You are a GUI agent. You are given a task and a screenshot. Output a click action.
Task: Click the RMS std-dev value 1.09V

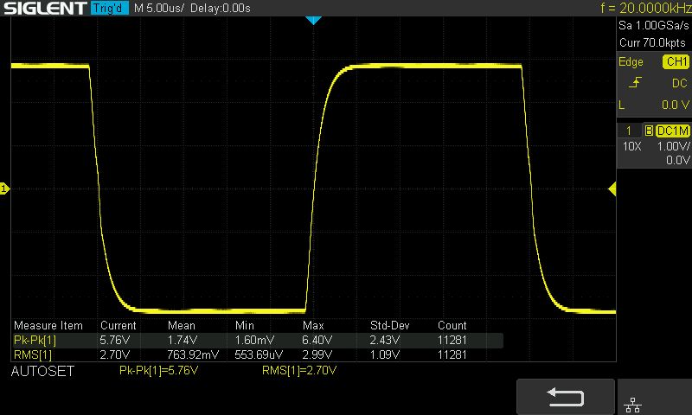click(385, 354)
